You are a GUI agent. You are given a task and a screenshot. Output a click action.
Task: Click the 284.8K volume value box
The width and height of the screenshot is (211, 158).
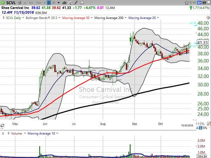point(203,156)
